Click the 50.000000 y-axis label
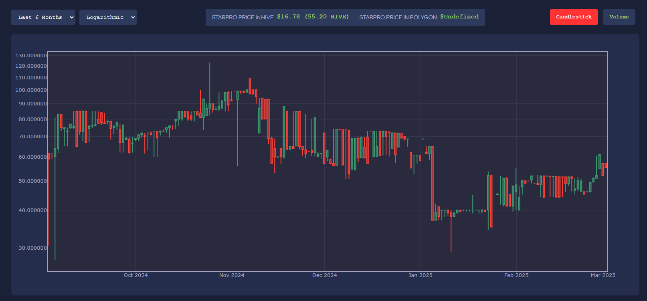The image size is (647, 301). pos(32,181)
